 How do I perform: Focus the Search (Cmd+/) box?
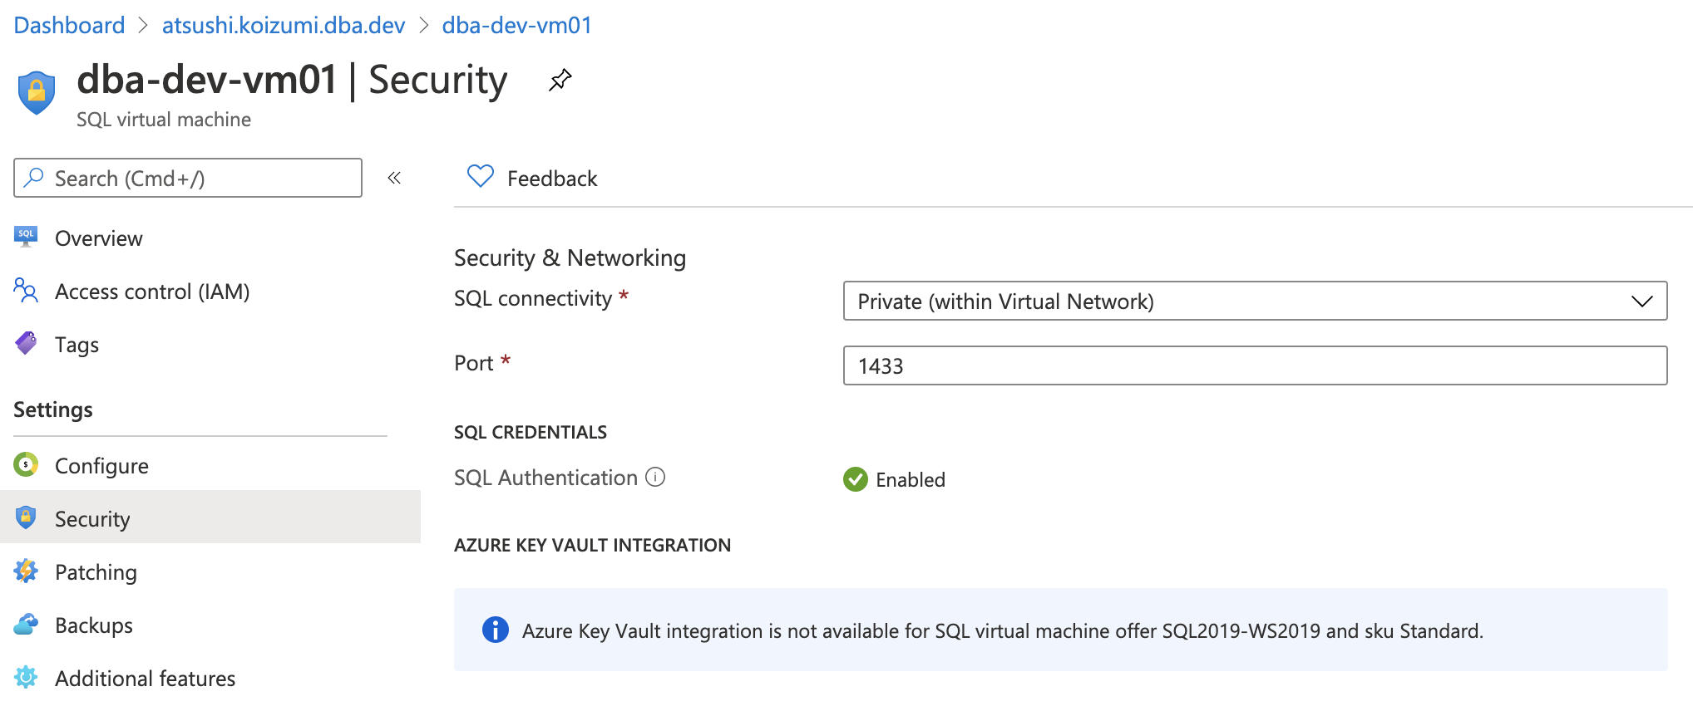click(188, 178)
